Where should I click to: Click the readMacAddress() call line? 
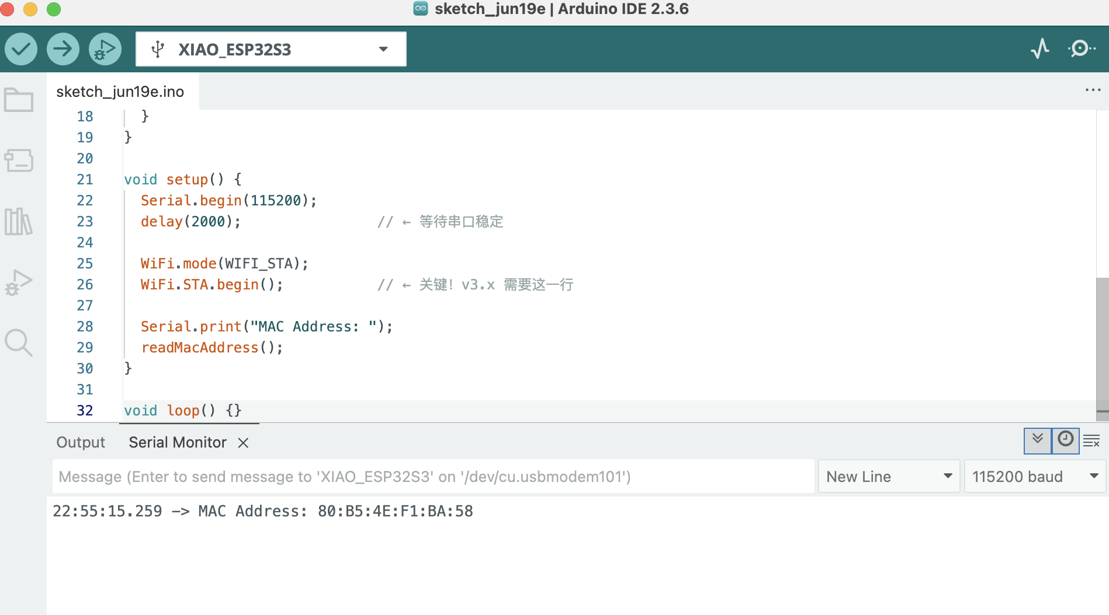pos(212,347)
